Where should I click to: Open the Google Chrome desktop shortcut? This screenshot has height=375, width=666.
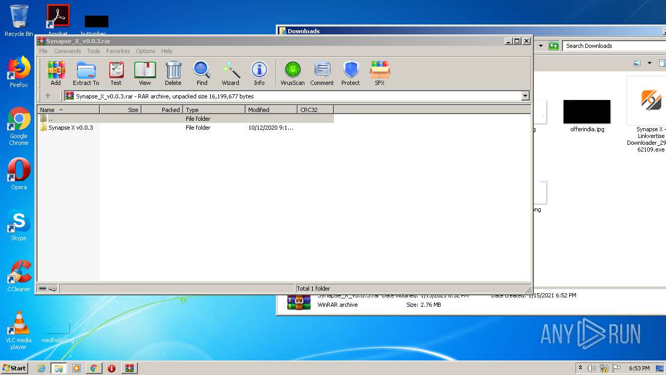coord(19,127)
